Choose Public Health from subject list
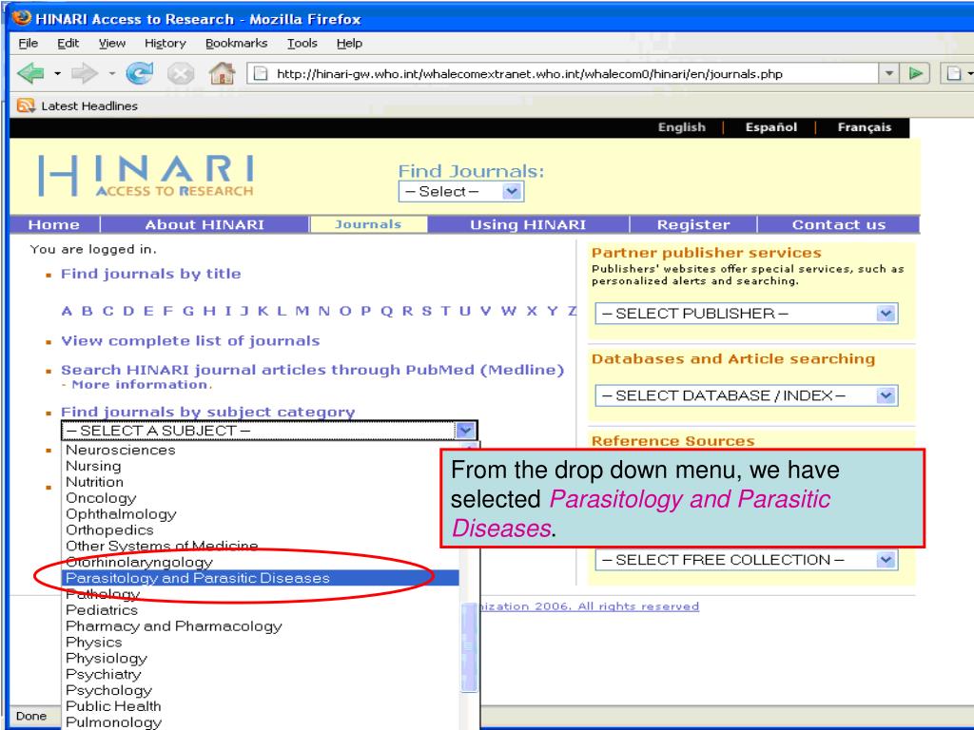 point(261,706)
